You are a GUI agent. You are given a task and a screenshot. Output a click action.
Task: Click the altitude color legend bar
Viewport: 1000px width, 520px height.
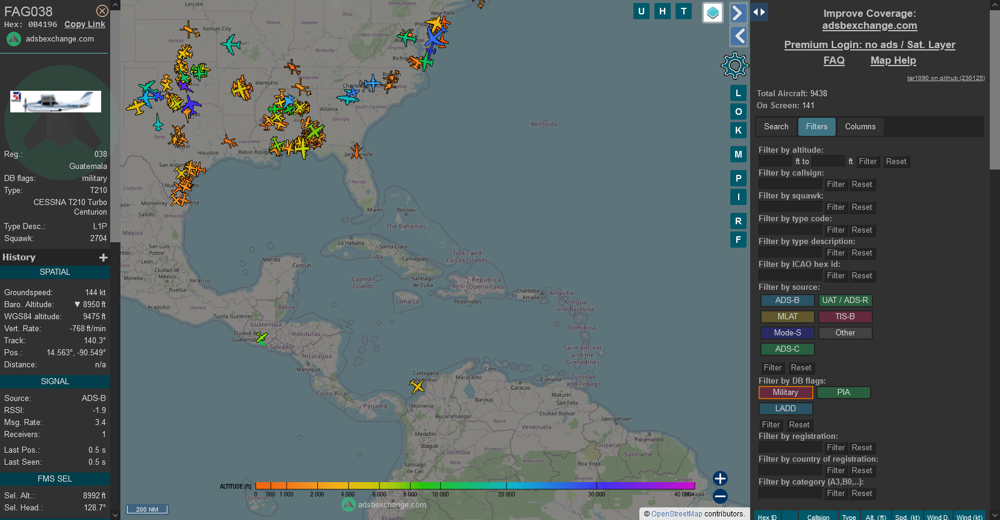pyautogui.click(x=475, y=486)
